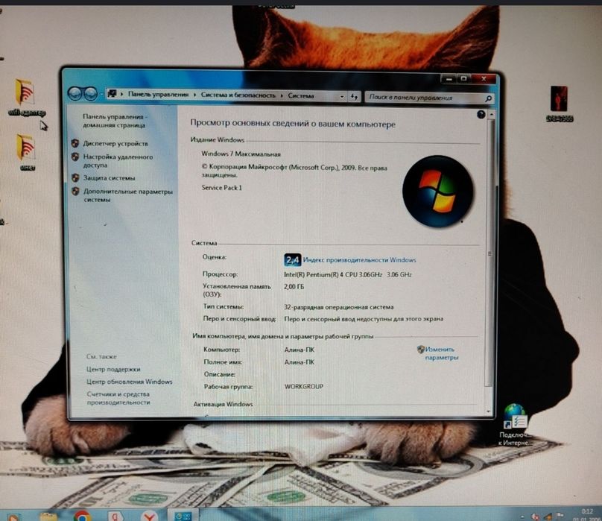
Task: Click Активация Windows section heading
Action: pyautogui.click(x=223, y=404)
